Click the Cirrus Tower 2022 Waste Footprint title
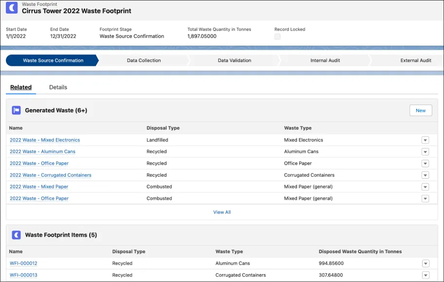Screen dimensions: 444x282 tap(76, 11)
